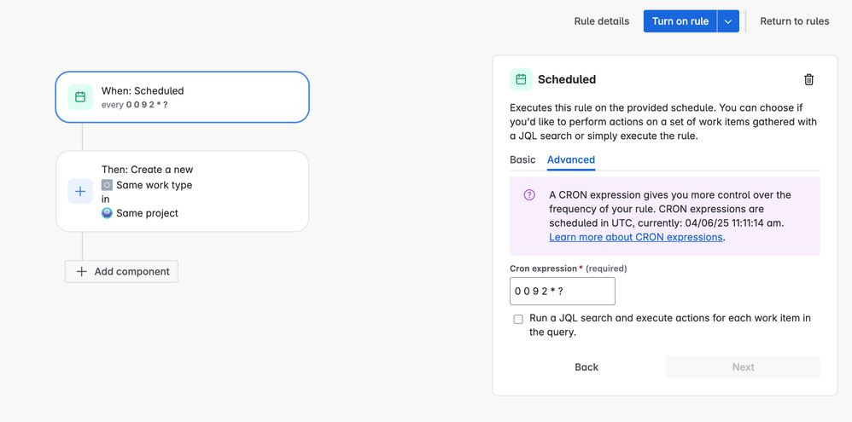Screen dimensions: 852x422
Task: Click the plus icon in Add component
Action: point(82,271)
